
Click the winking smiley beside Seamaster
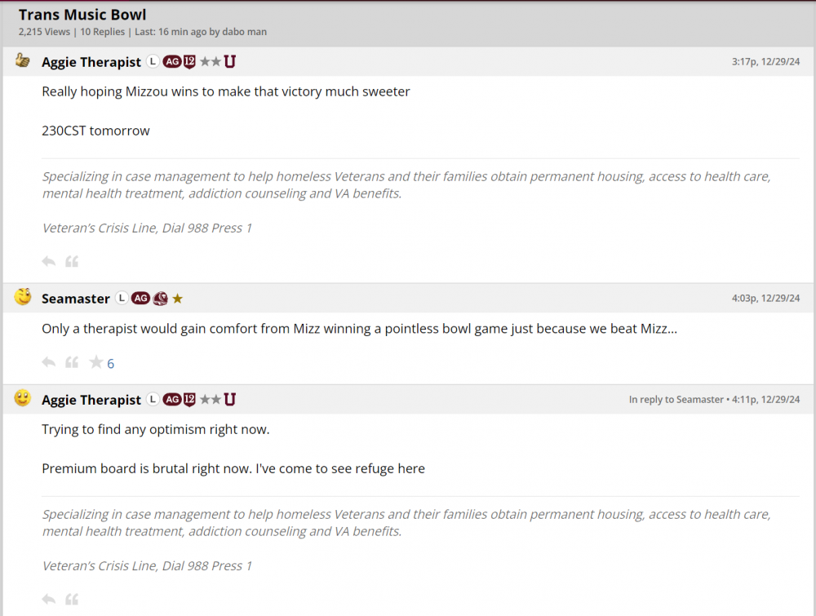(23, 297)
